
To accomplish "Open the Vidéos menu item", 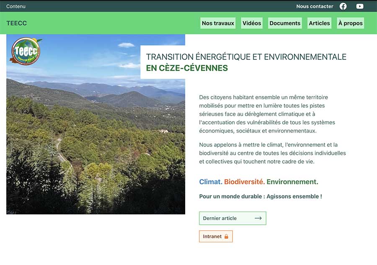I will (x=252, y=23).
